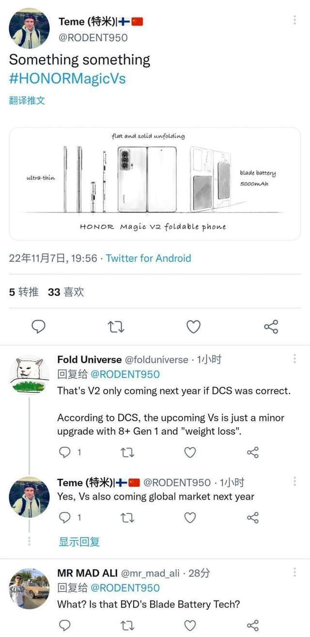Share Fold Universe's reply
Image resolution: width=310 pixels, height=637 pixels.
(253, 453)
